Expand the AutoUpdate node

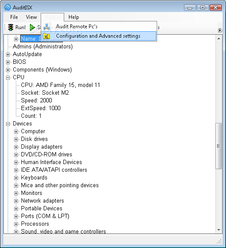click(x=8, y=54)
